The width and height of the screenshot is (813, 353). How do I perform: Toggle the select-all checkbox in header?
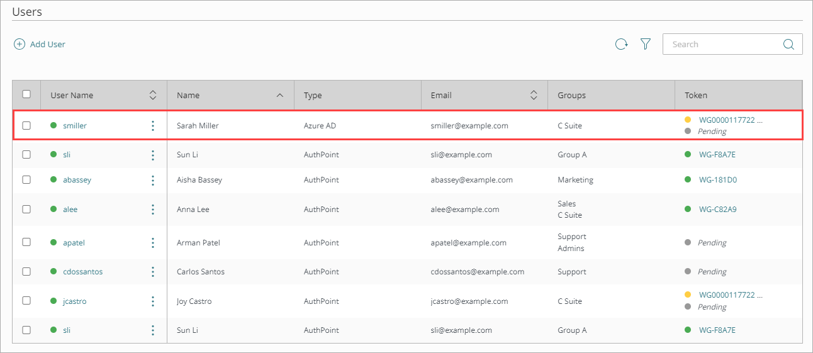pos(26,94)
